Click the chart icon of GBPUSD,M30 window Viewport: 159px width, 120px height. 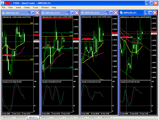pyautogui.click(x=82, y=13)
